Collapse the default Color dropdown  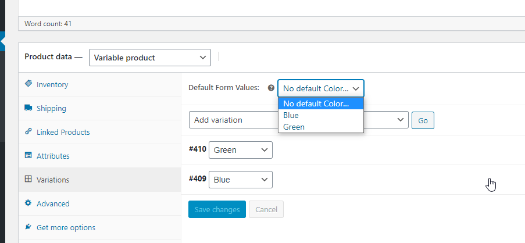[x=321, y=88]
